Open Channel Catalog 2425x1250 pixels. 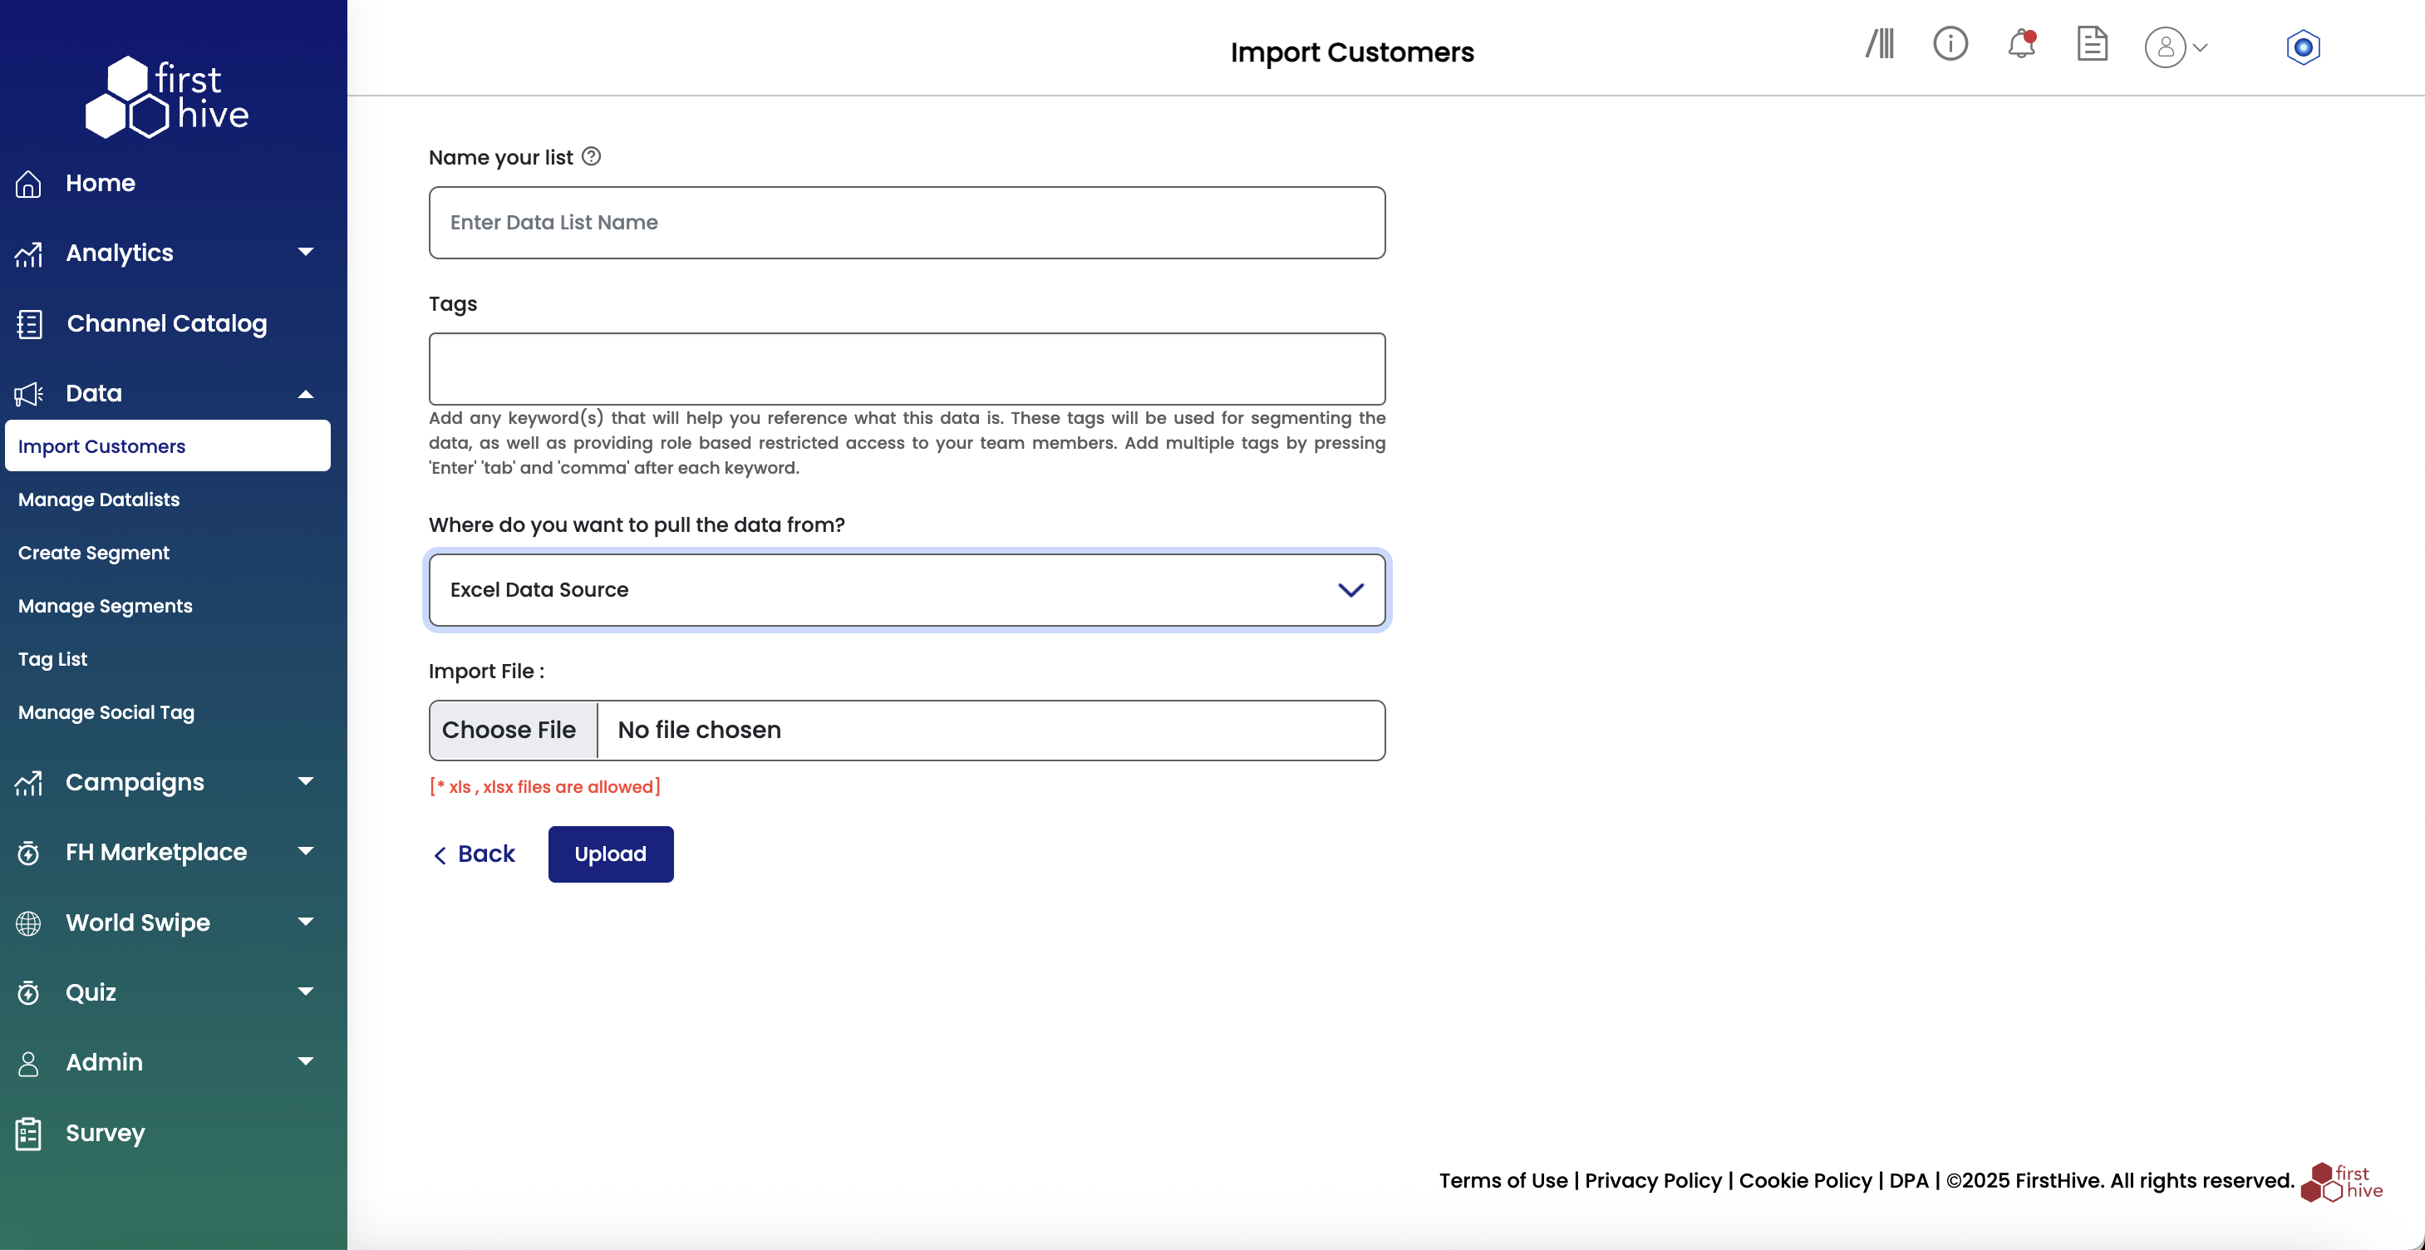[x=166, y=324]
